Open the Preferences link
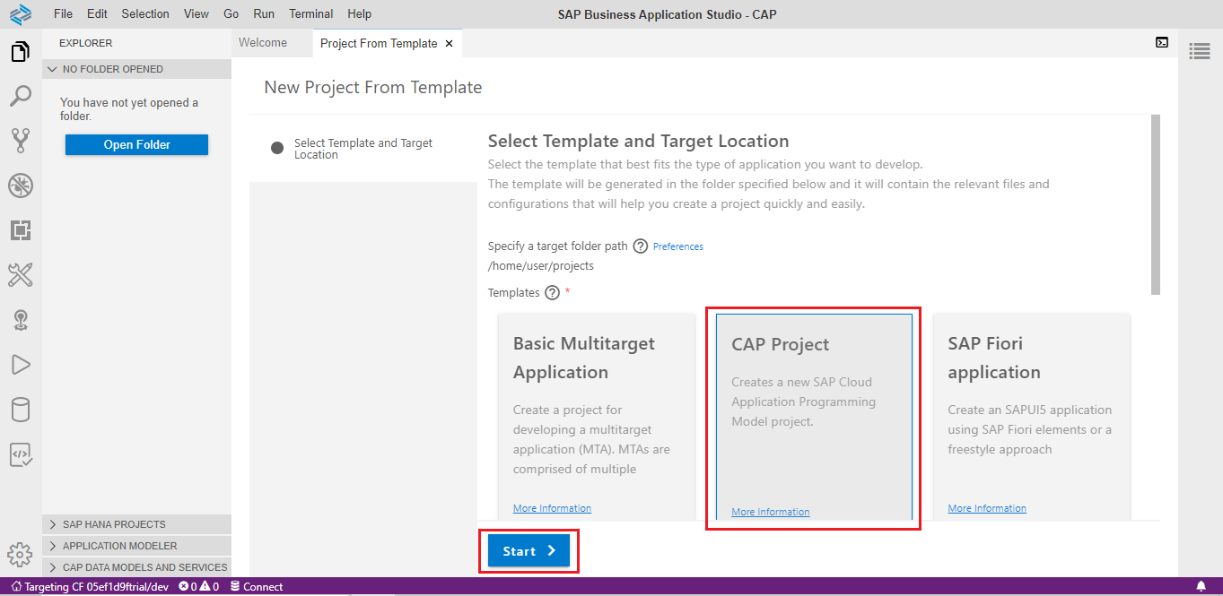Screen dimensions: 1223x596 (677, 246)
